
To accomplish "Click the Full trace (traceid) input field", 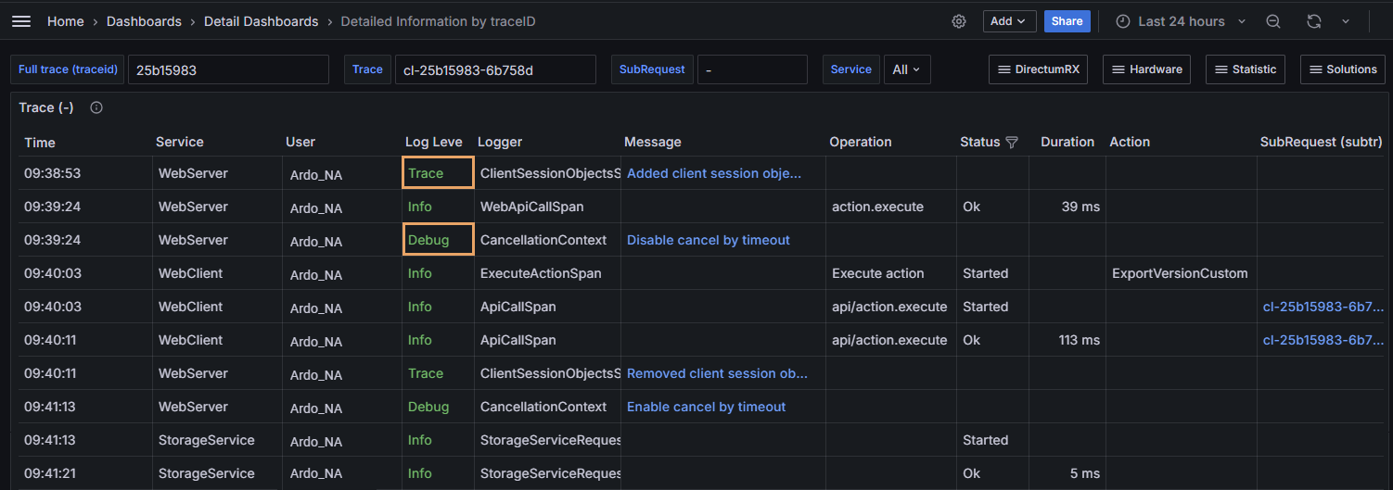I will [228, 69].
